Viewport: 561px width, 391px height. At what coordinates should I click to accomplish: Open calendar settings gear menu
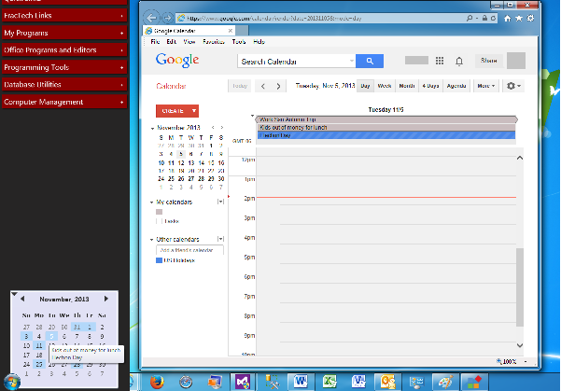point(513,86)
